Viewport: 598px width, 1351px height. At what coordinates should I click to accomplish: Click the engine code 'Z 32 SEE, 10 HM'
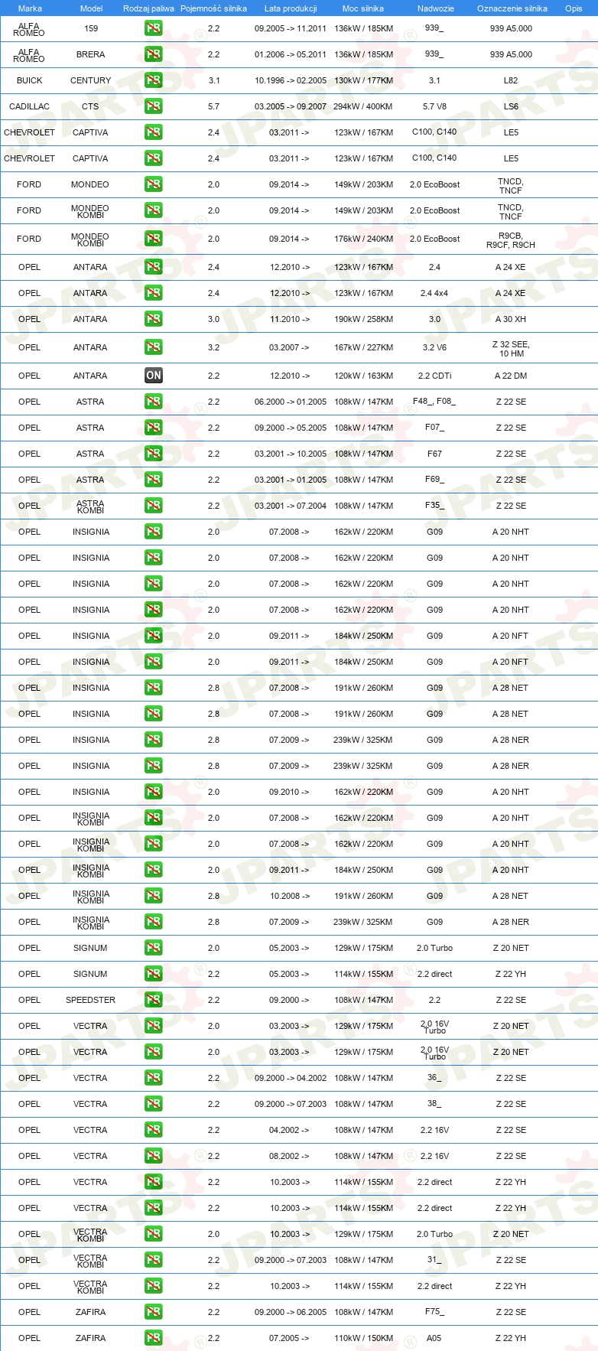point(511,349)
